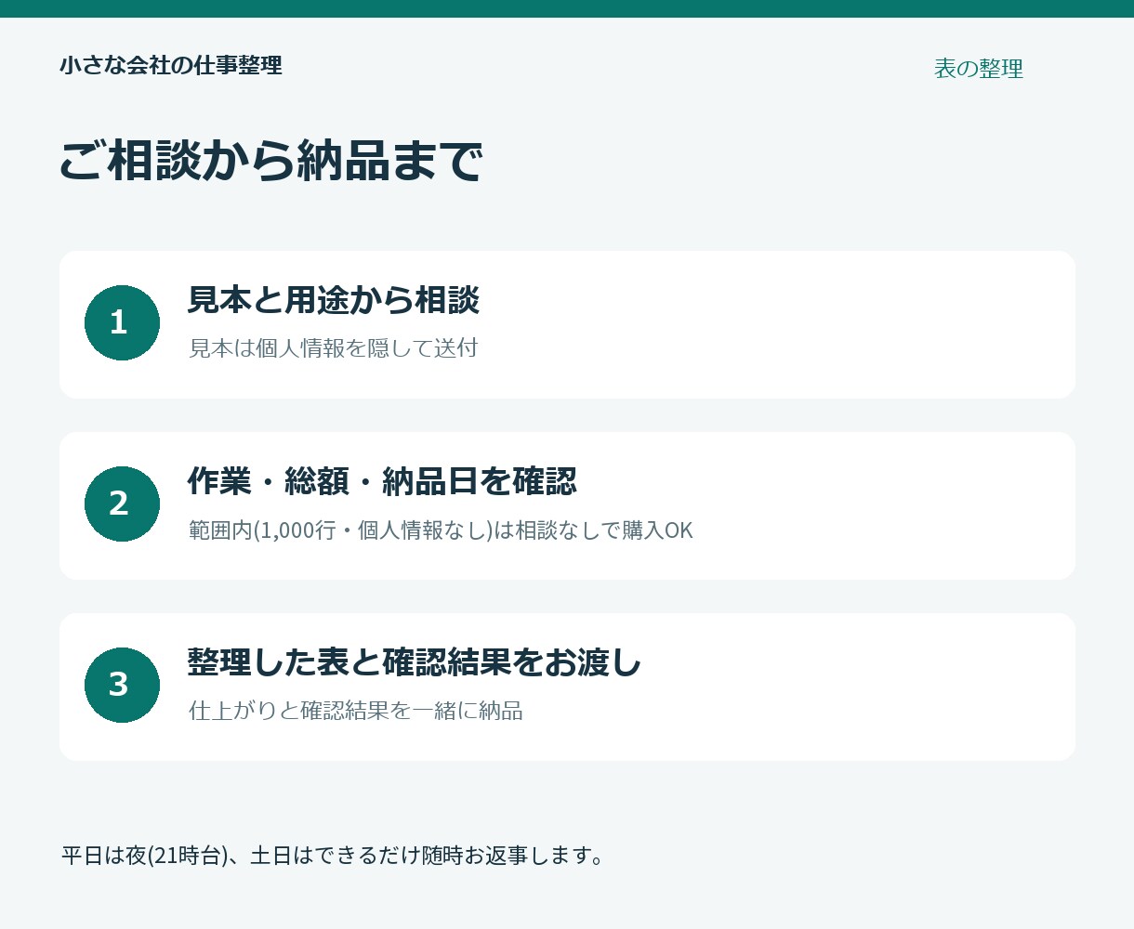Click the 平日は夜(21時台) reply hours note
The height and width of the screenshot is (929, 1134).
tap(334, 856)
